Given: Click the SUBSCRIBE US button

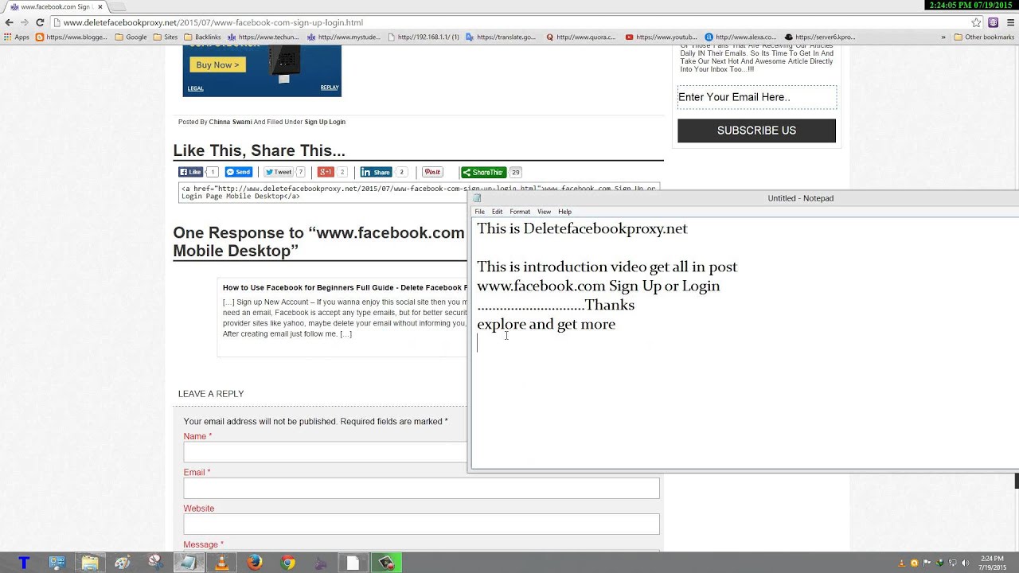Looking at the screenshot, I should 756,131.
